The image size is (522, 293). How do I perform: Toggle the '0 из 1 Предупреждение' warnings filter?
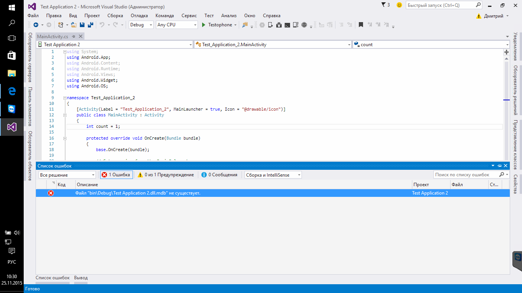click(165, 175)
